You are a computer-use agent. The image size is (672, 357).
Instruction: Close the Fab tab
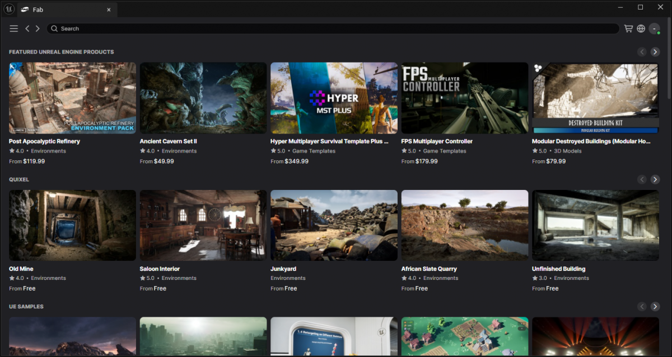pyautogui.click(x=109, y=9)
